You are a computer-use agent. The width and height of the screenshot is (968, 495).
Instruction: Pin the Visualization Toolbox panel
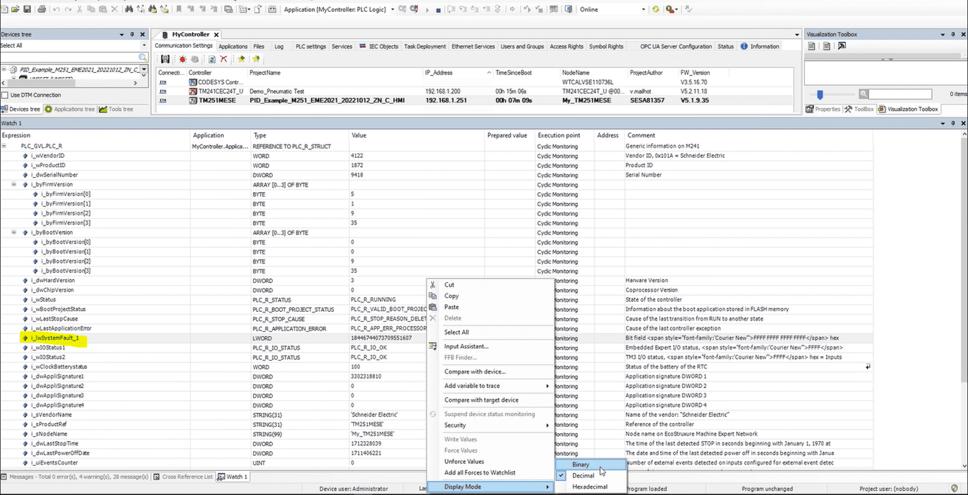pyautogui.click(x=953, y=34)
